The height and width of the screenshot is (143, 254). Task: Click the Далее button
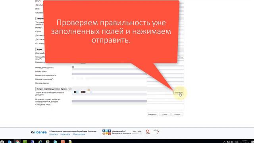165,114
